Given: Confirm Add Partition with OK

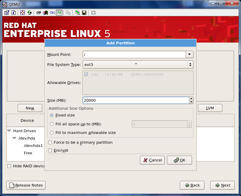Looking at the screenshot, I should pyautogui.click(x=179, y=160).
